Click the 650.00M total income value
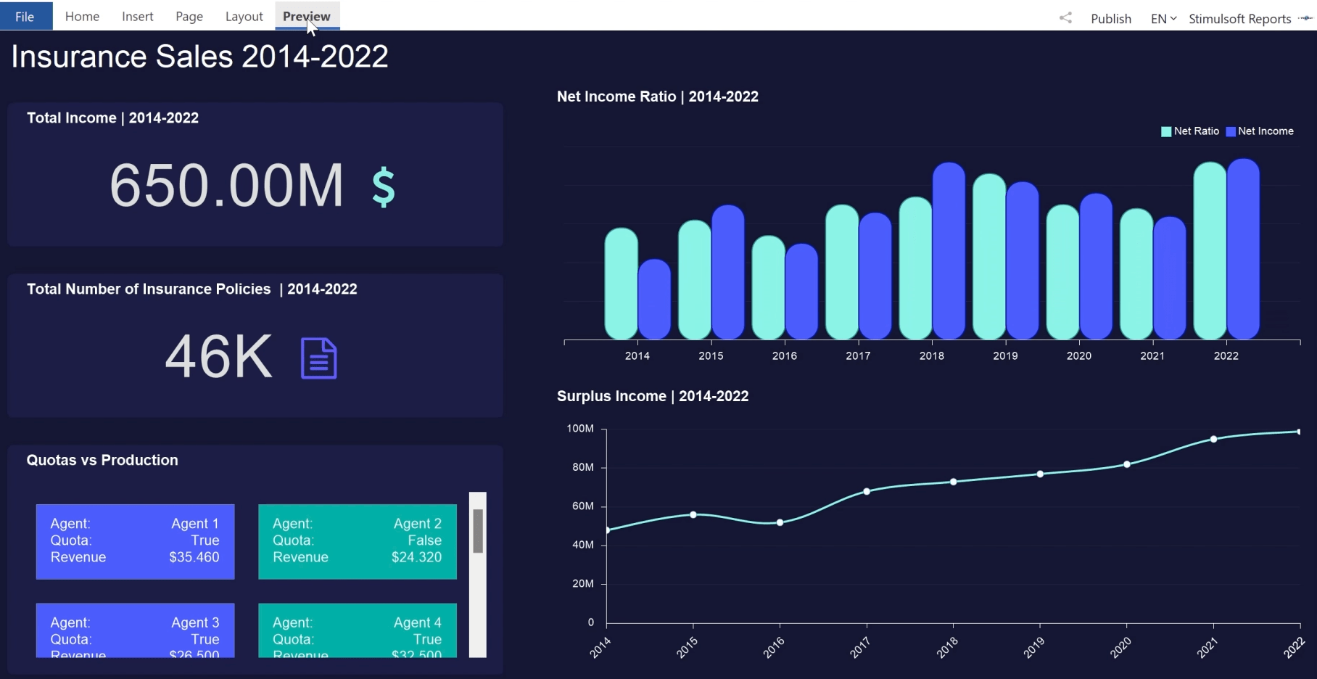This screenshot has width=1317, height=679. [x=226, y=186]
